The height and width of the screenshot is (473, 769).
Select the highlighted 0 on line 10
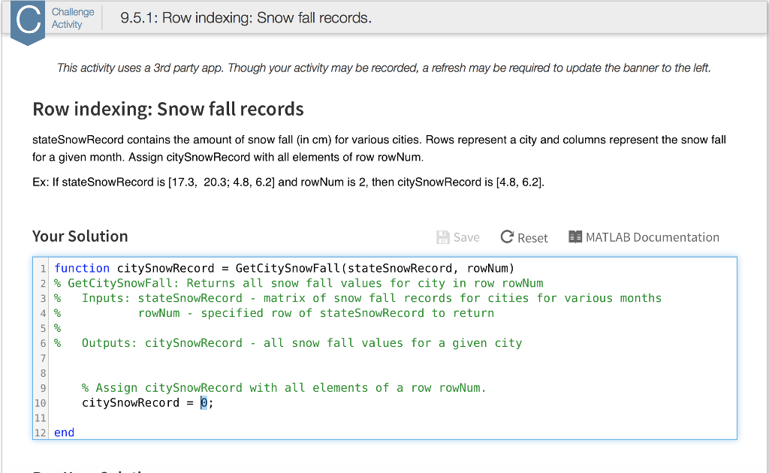pyautogui.click(x=203, y=402)
